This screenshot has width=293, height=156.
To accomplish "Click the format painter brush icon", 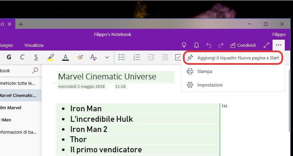I will 80,57.
